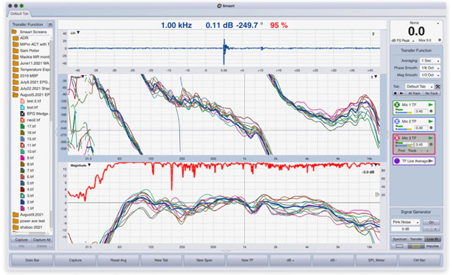Click the Capture All button

[41, 240]
